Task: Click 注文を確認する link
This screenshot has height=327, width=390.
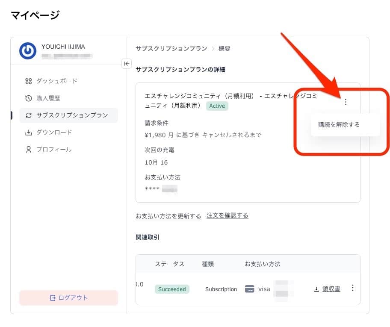Action: point(227,215)
